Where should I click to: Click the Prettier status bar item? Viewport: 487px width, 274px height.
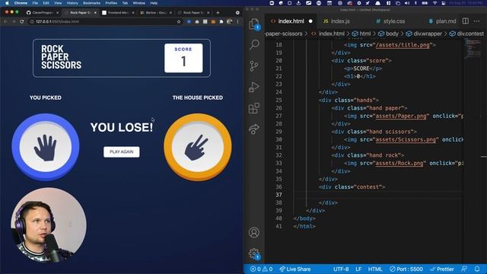(x=442, y=269)
